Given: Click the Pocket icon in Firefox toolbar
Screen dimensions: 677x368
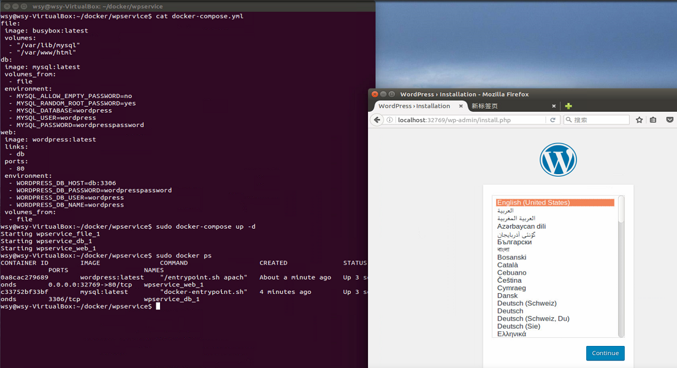Looking at the screenshot, I should [x=670, y=120].
